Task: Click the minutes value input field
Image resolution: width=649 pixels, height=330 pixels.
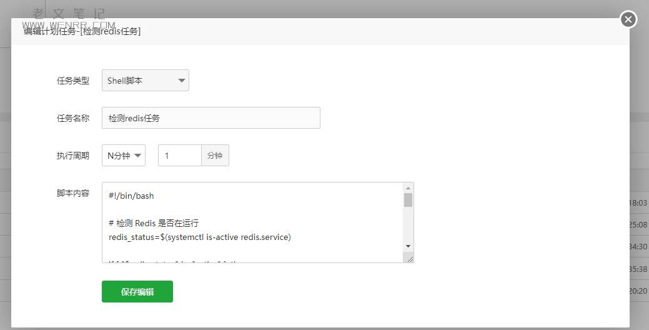Action: (180, 155)
